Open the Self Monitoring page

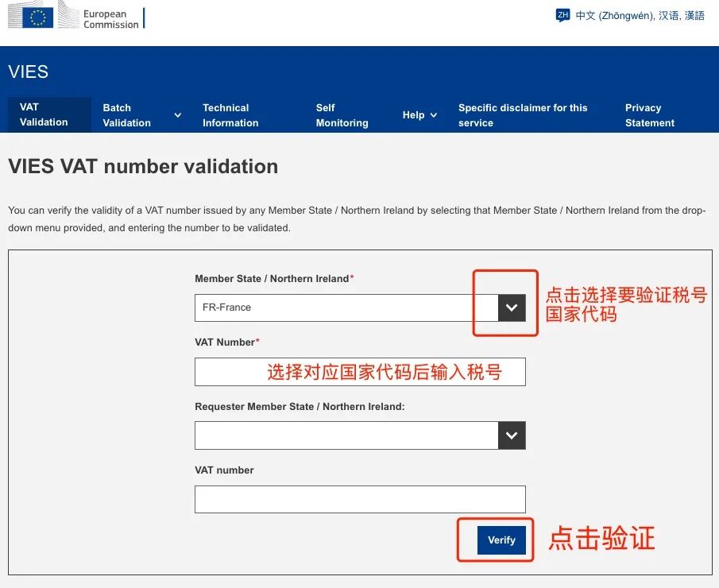[342, 115]
